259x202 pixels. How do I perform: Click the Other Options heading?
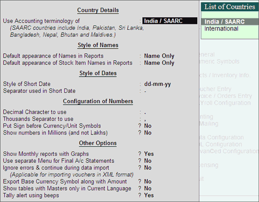tap(98, 143)
